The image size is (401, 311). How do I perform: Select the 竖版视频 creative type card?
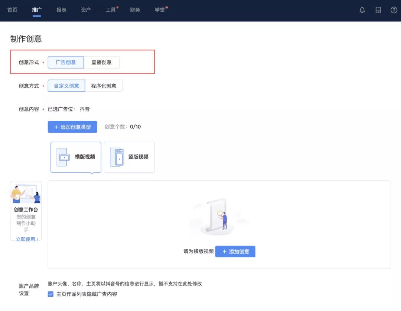click(x=129, y=157)
